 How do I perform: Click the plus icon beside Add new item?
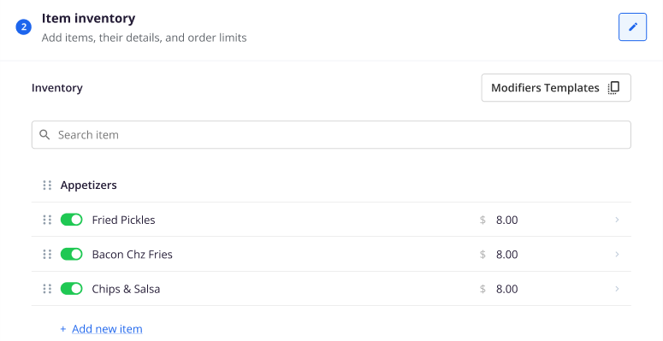click(63, 329)
